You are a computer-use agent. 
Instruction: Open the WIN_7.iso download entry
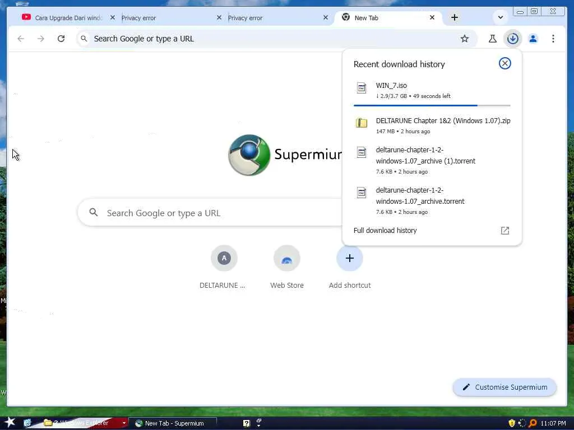[432, 90]
